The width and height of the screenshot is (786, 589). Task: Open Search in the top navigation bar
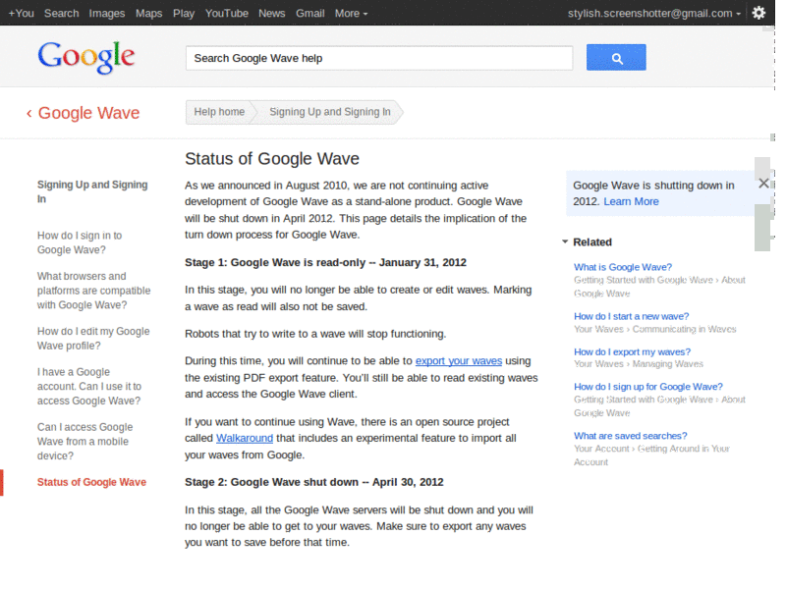pos(61,14)
